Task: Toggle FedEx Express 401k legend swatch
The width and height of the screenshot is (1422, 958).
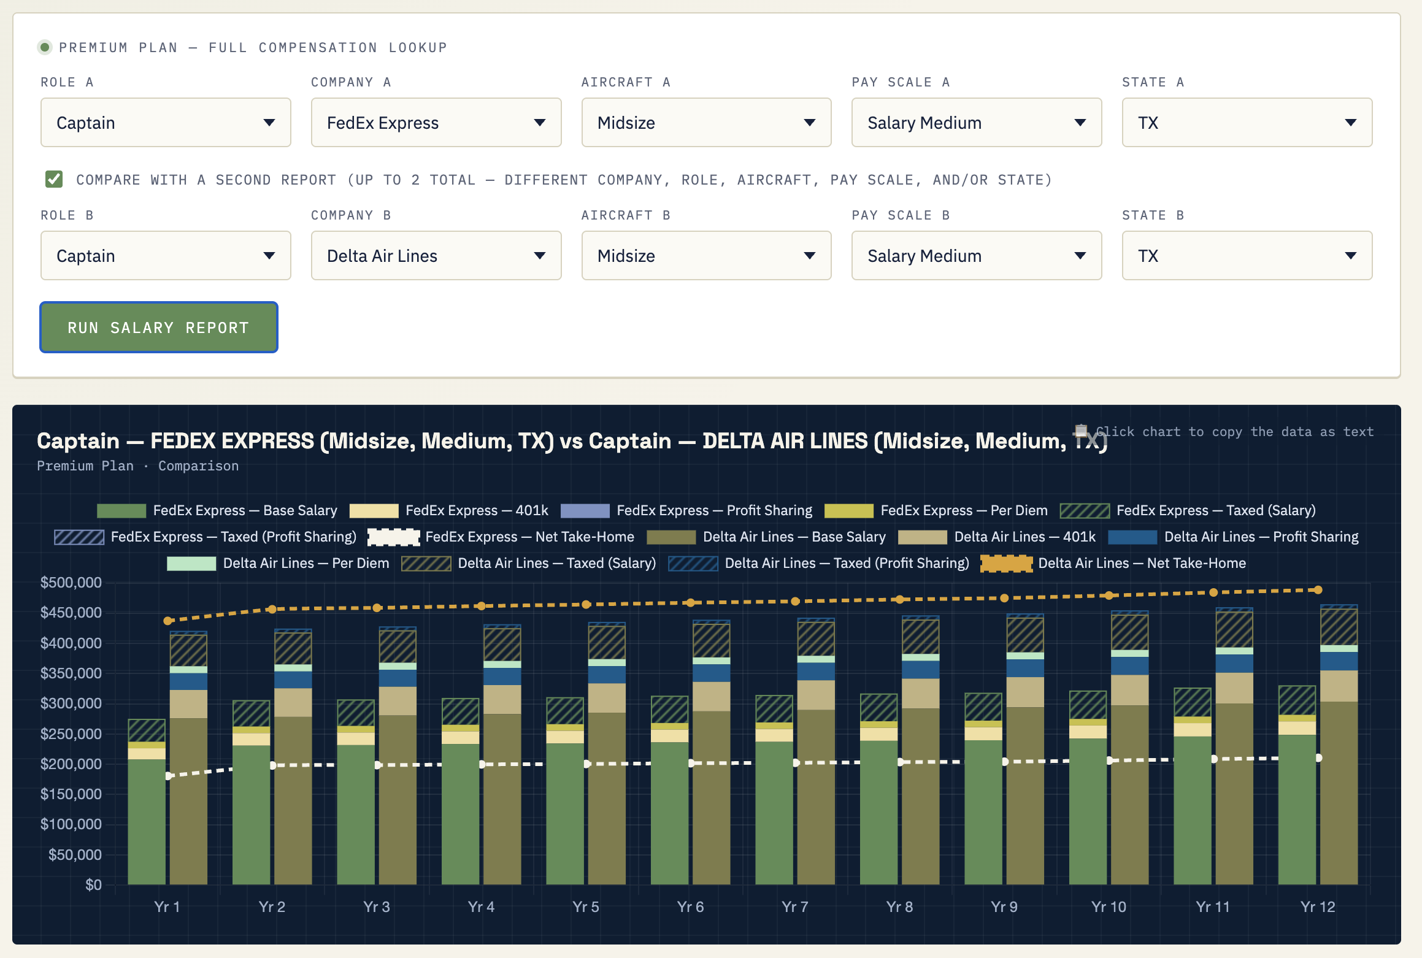Action: point(374,511)
